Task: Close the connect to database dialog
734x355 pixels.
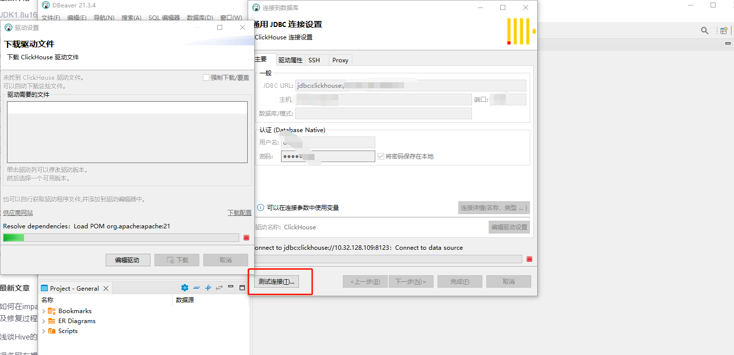Action: [526, 7]
